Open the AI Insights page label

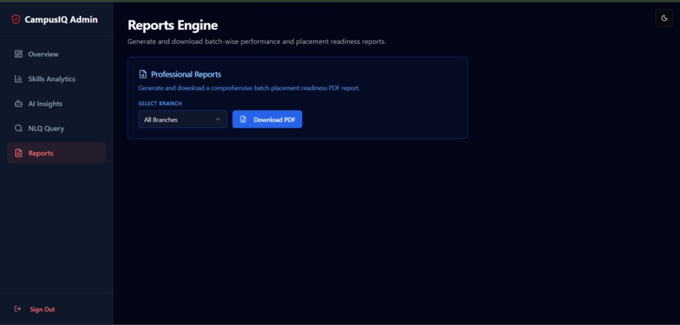tap(45, 104)
